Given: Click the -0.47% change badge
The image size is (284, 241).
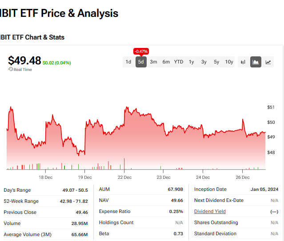Looking at the screenshot, I should pyautogui.click(x=141, y=51).
